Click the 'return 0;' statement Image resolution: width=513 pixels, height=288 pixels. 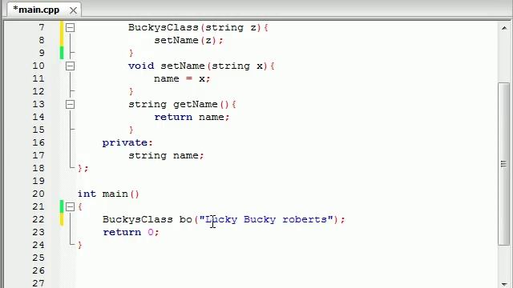[x=131, y=232]
